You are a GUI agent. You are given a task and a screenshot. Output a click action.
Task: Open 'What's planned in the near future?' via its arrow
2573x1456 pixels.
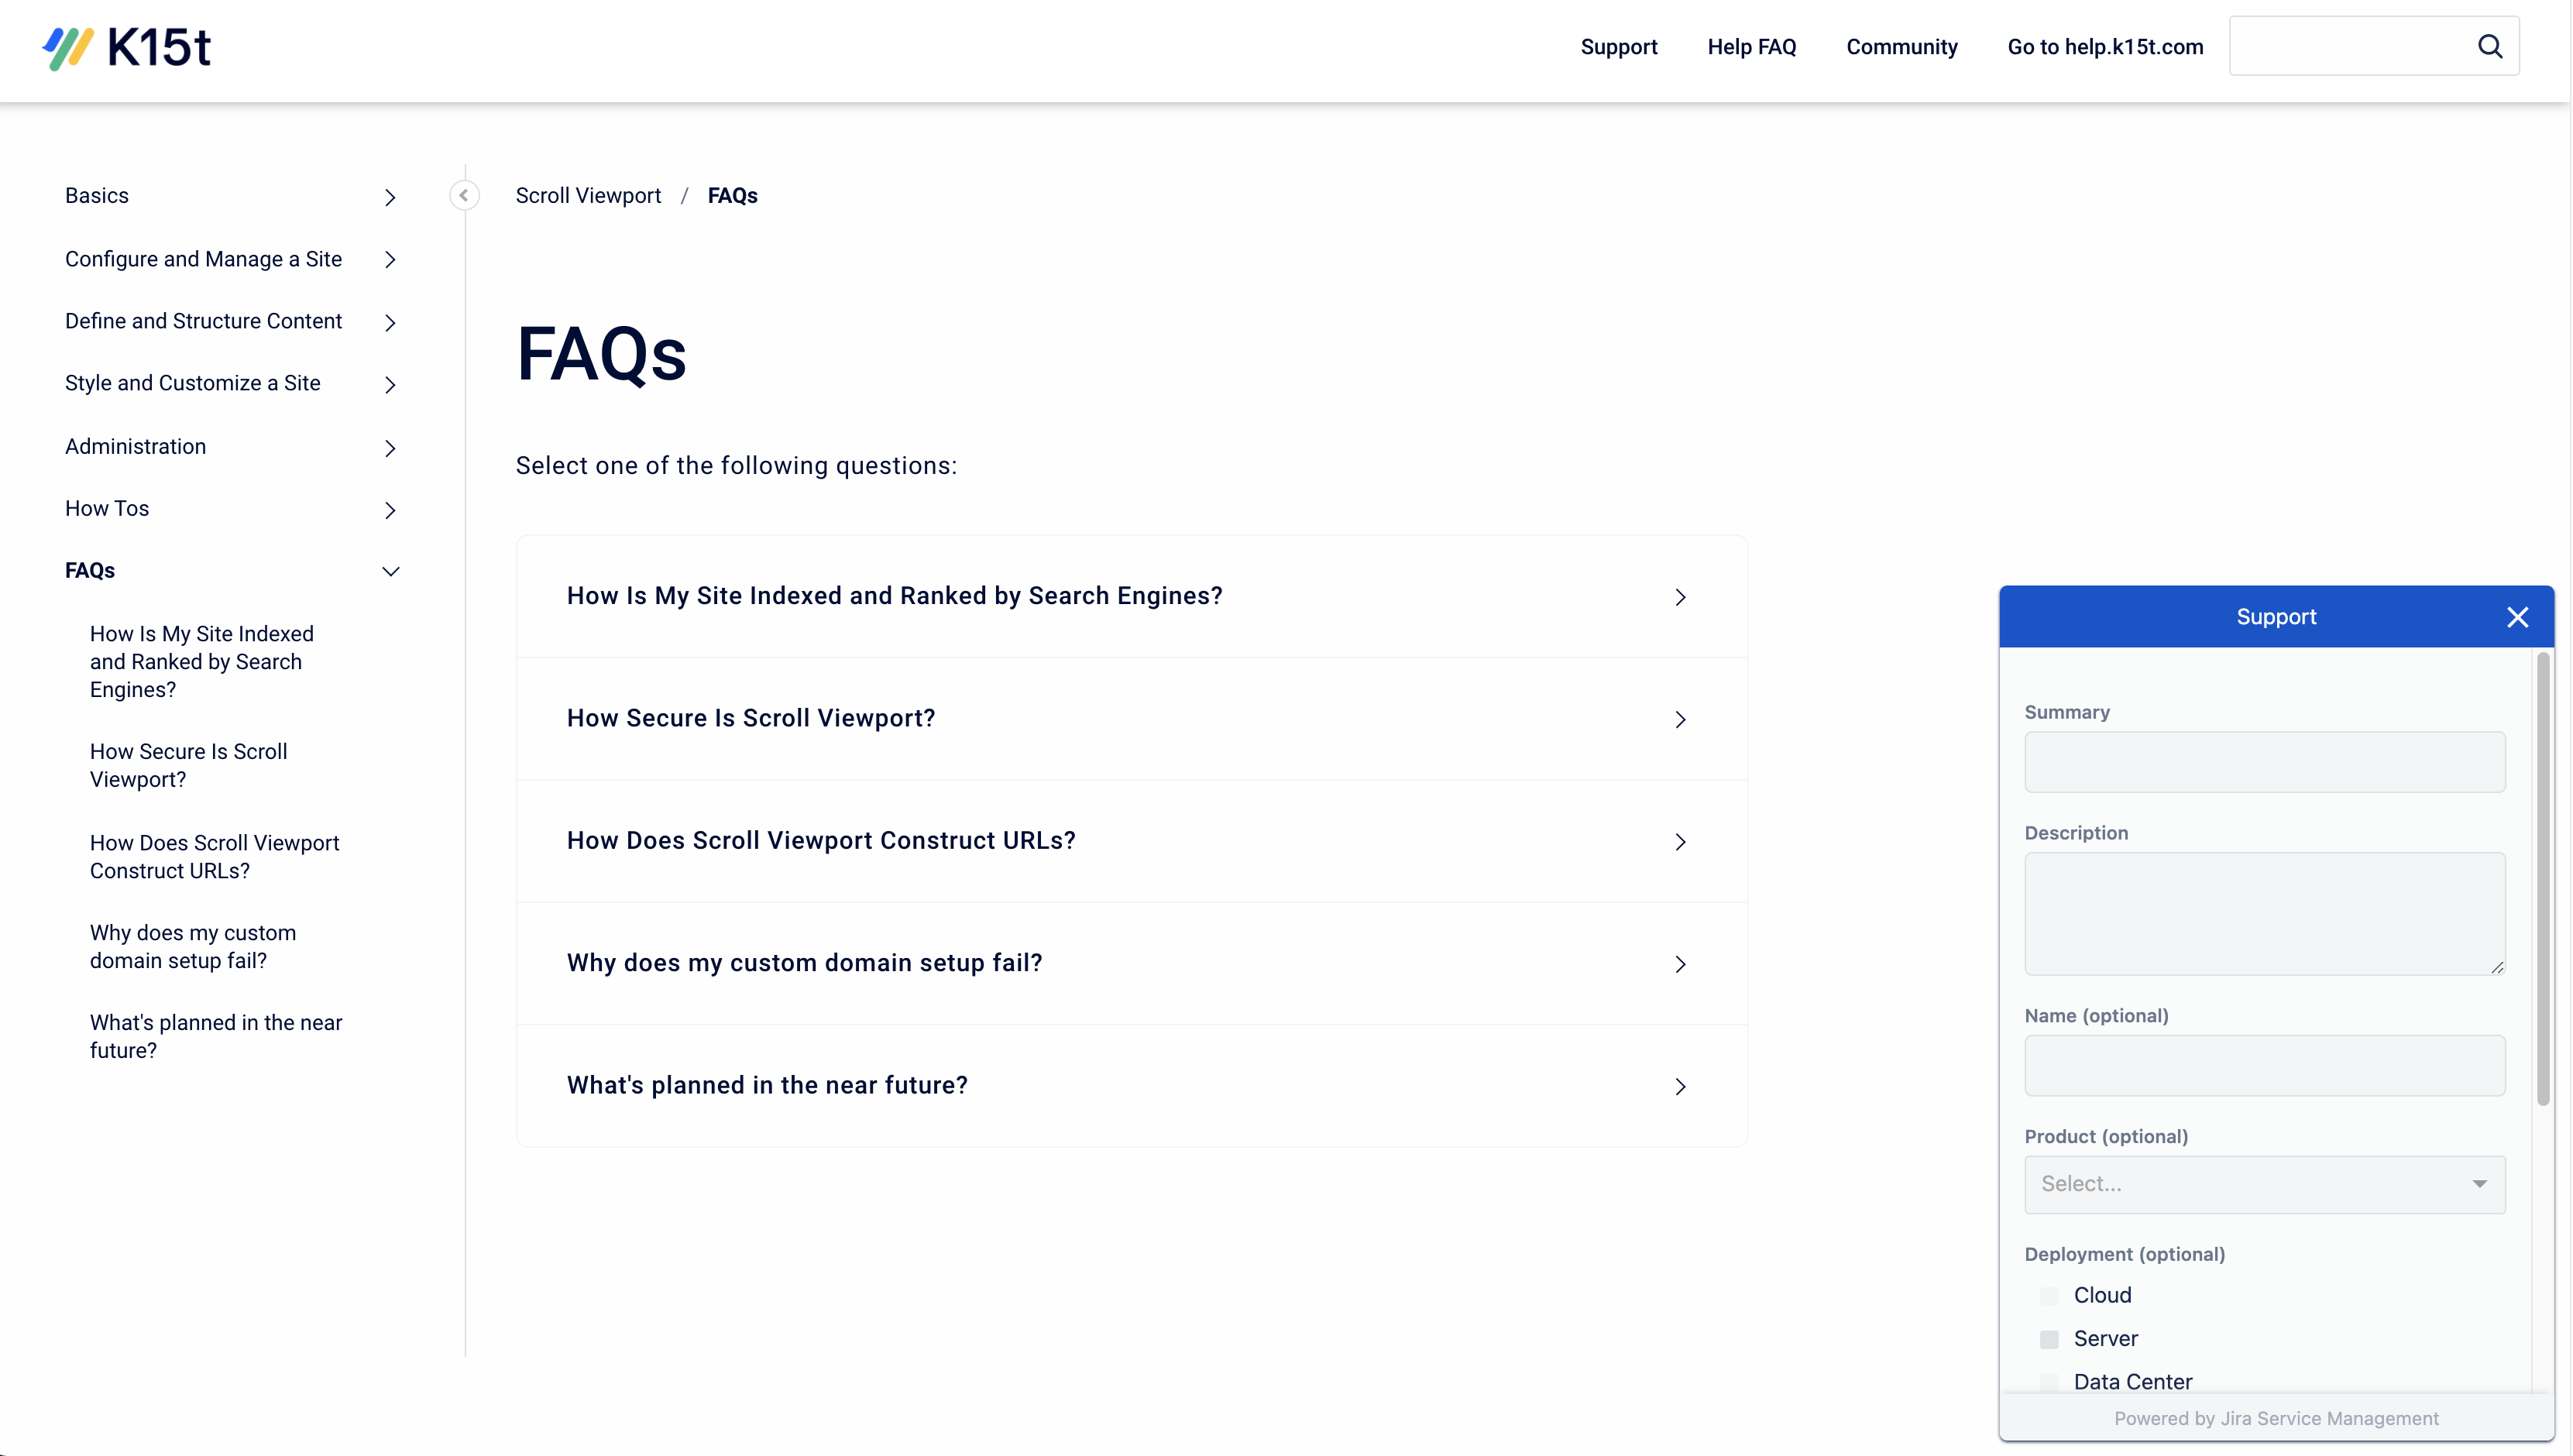click(x=1680, y=1086)
